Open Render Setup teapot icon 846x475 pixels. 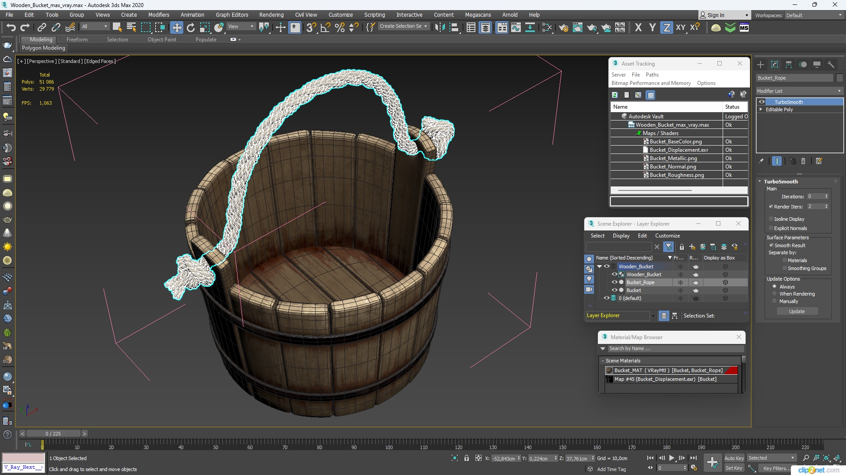click(563, 28)
